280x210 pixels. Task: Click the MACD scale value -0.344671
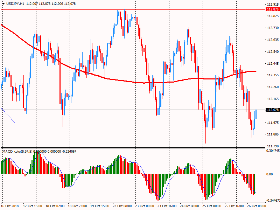pyautogui.click(x=273, y=201)
